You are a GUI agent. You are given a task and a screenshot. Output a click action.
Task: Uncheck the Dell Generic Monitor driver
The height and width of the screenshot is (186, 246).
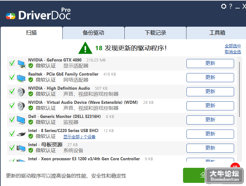[12, 120]
